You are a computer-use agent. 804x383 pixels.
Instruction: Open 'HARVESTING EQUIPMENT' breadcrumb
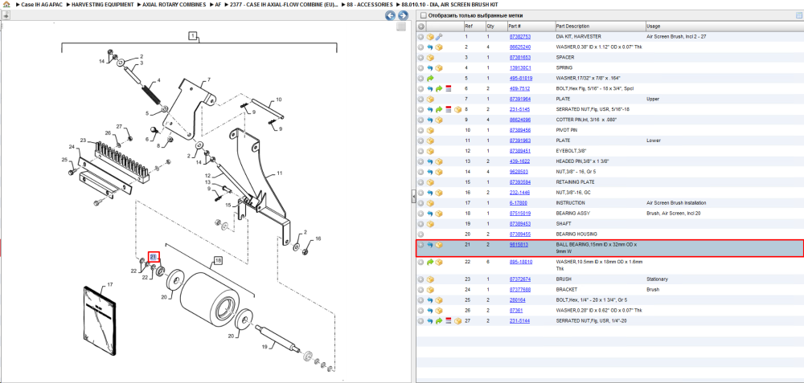[x=103, y=4]
